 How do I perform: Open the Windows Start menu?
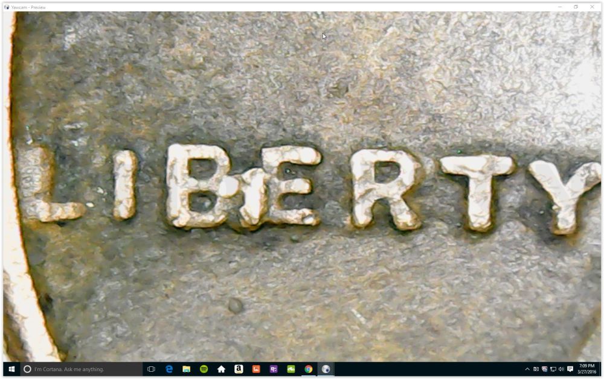11,369
